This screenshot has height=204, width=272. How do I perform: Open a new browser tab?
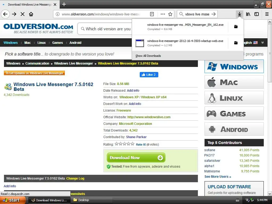64,4
